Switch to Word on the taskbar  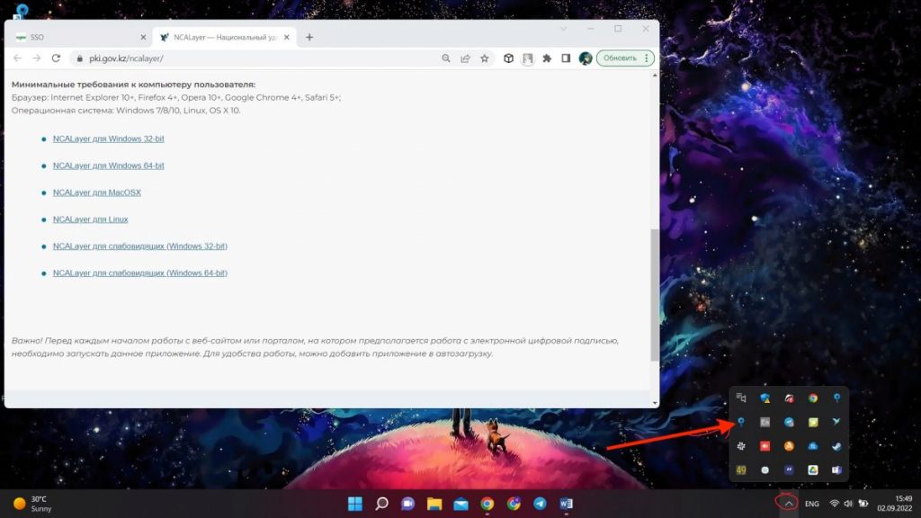click(x=566, y=504)
